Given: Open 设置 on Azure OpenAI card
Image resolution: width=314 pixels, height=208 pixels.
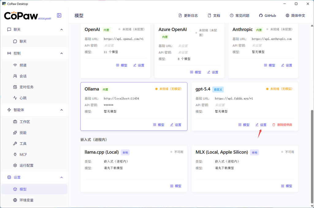Looking at the screenshot, I should coord(213,72).
